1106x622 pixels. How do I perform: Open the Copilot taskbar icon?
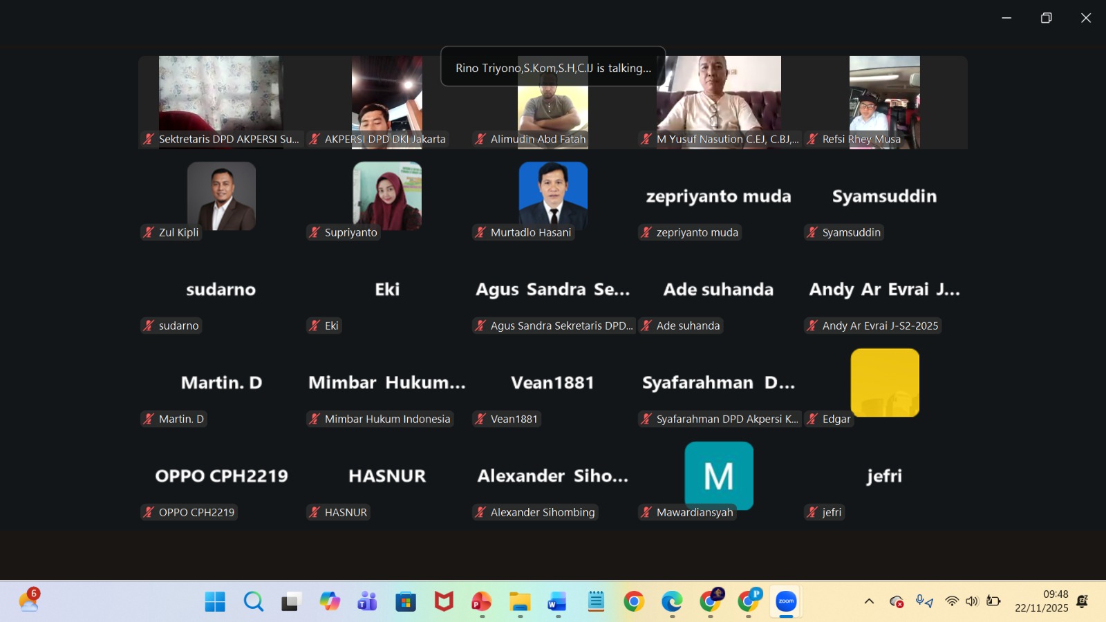(329, 601)
